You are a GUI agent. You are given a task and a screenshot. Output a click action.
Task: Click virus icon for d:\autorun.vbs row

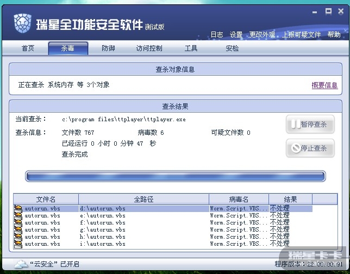18,209
